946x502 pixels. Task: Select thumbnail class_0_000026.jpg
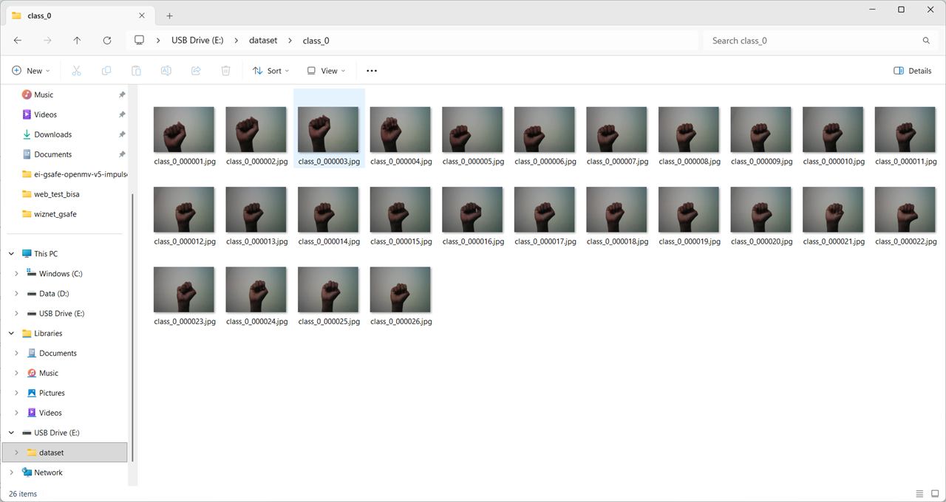(400, 290)
